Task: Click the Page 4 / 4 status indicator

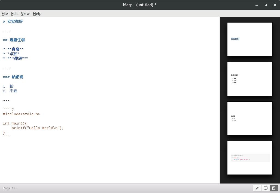Action: 10,188
